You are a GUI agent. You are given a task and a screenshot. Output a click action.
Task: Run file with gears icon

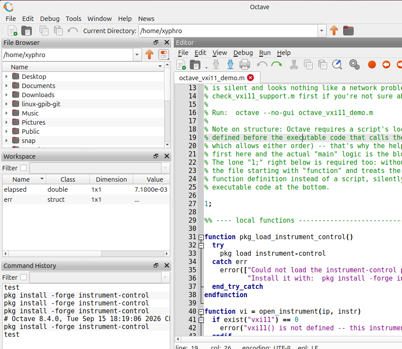tap(355, 64)
